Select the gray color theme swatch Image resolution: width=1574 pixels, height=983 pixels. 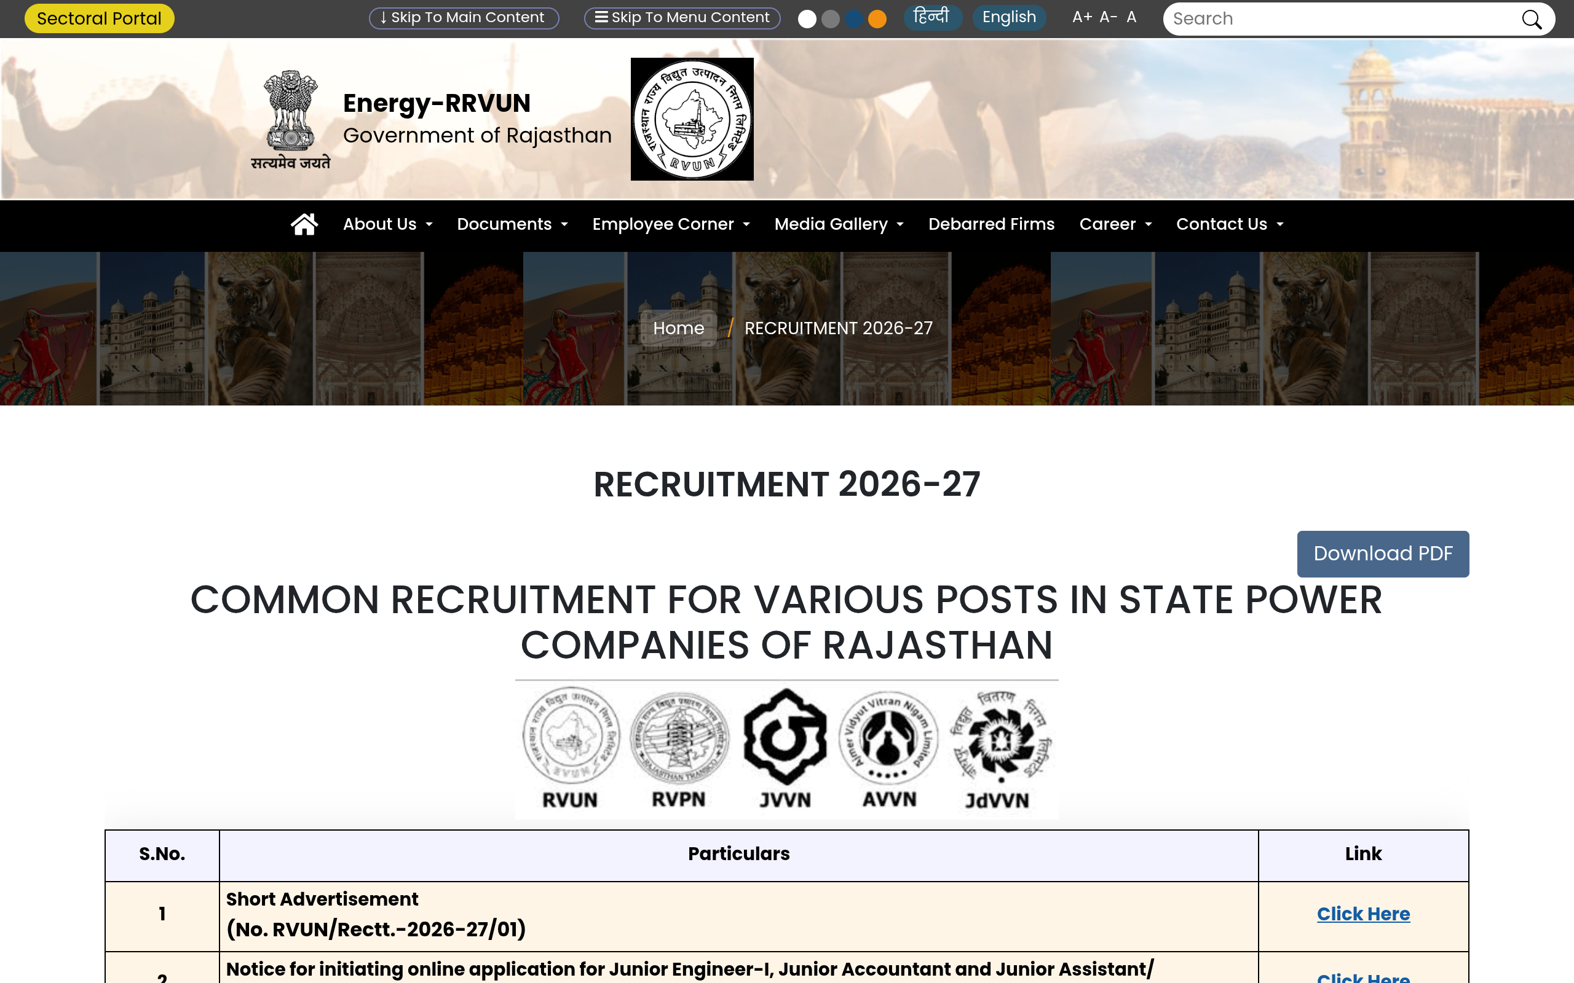click(x=831, y=20)
